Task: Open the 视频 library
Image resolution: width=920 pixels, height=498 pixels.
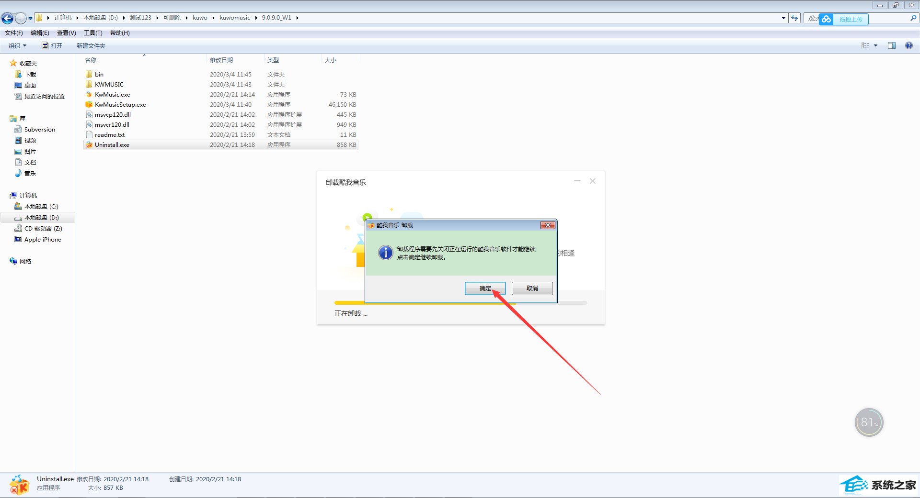Action: click(30, 141)
